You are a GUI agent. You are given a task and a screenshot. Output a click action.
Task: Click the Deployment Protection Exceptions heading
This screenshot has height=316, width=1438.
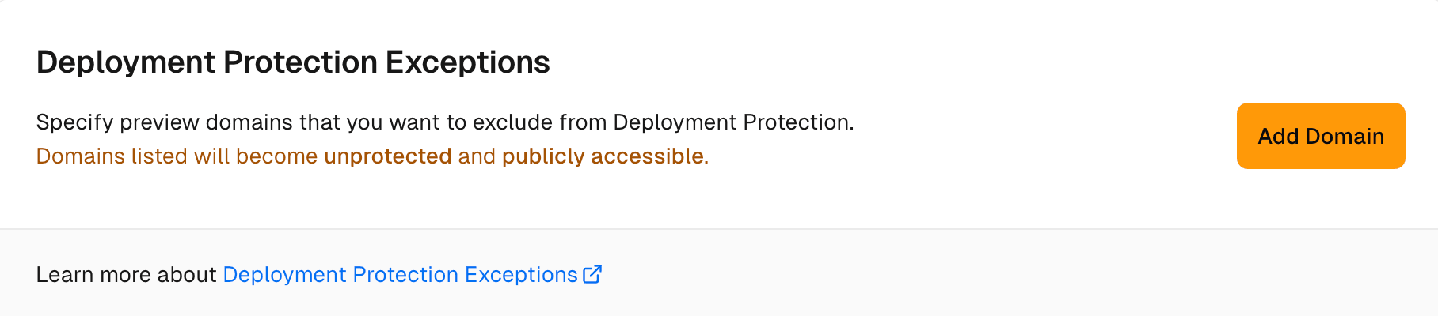[x=293, y=62]
